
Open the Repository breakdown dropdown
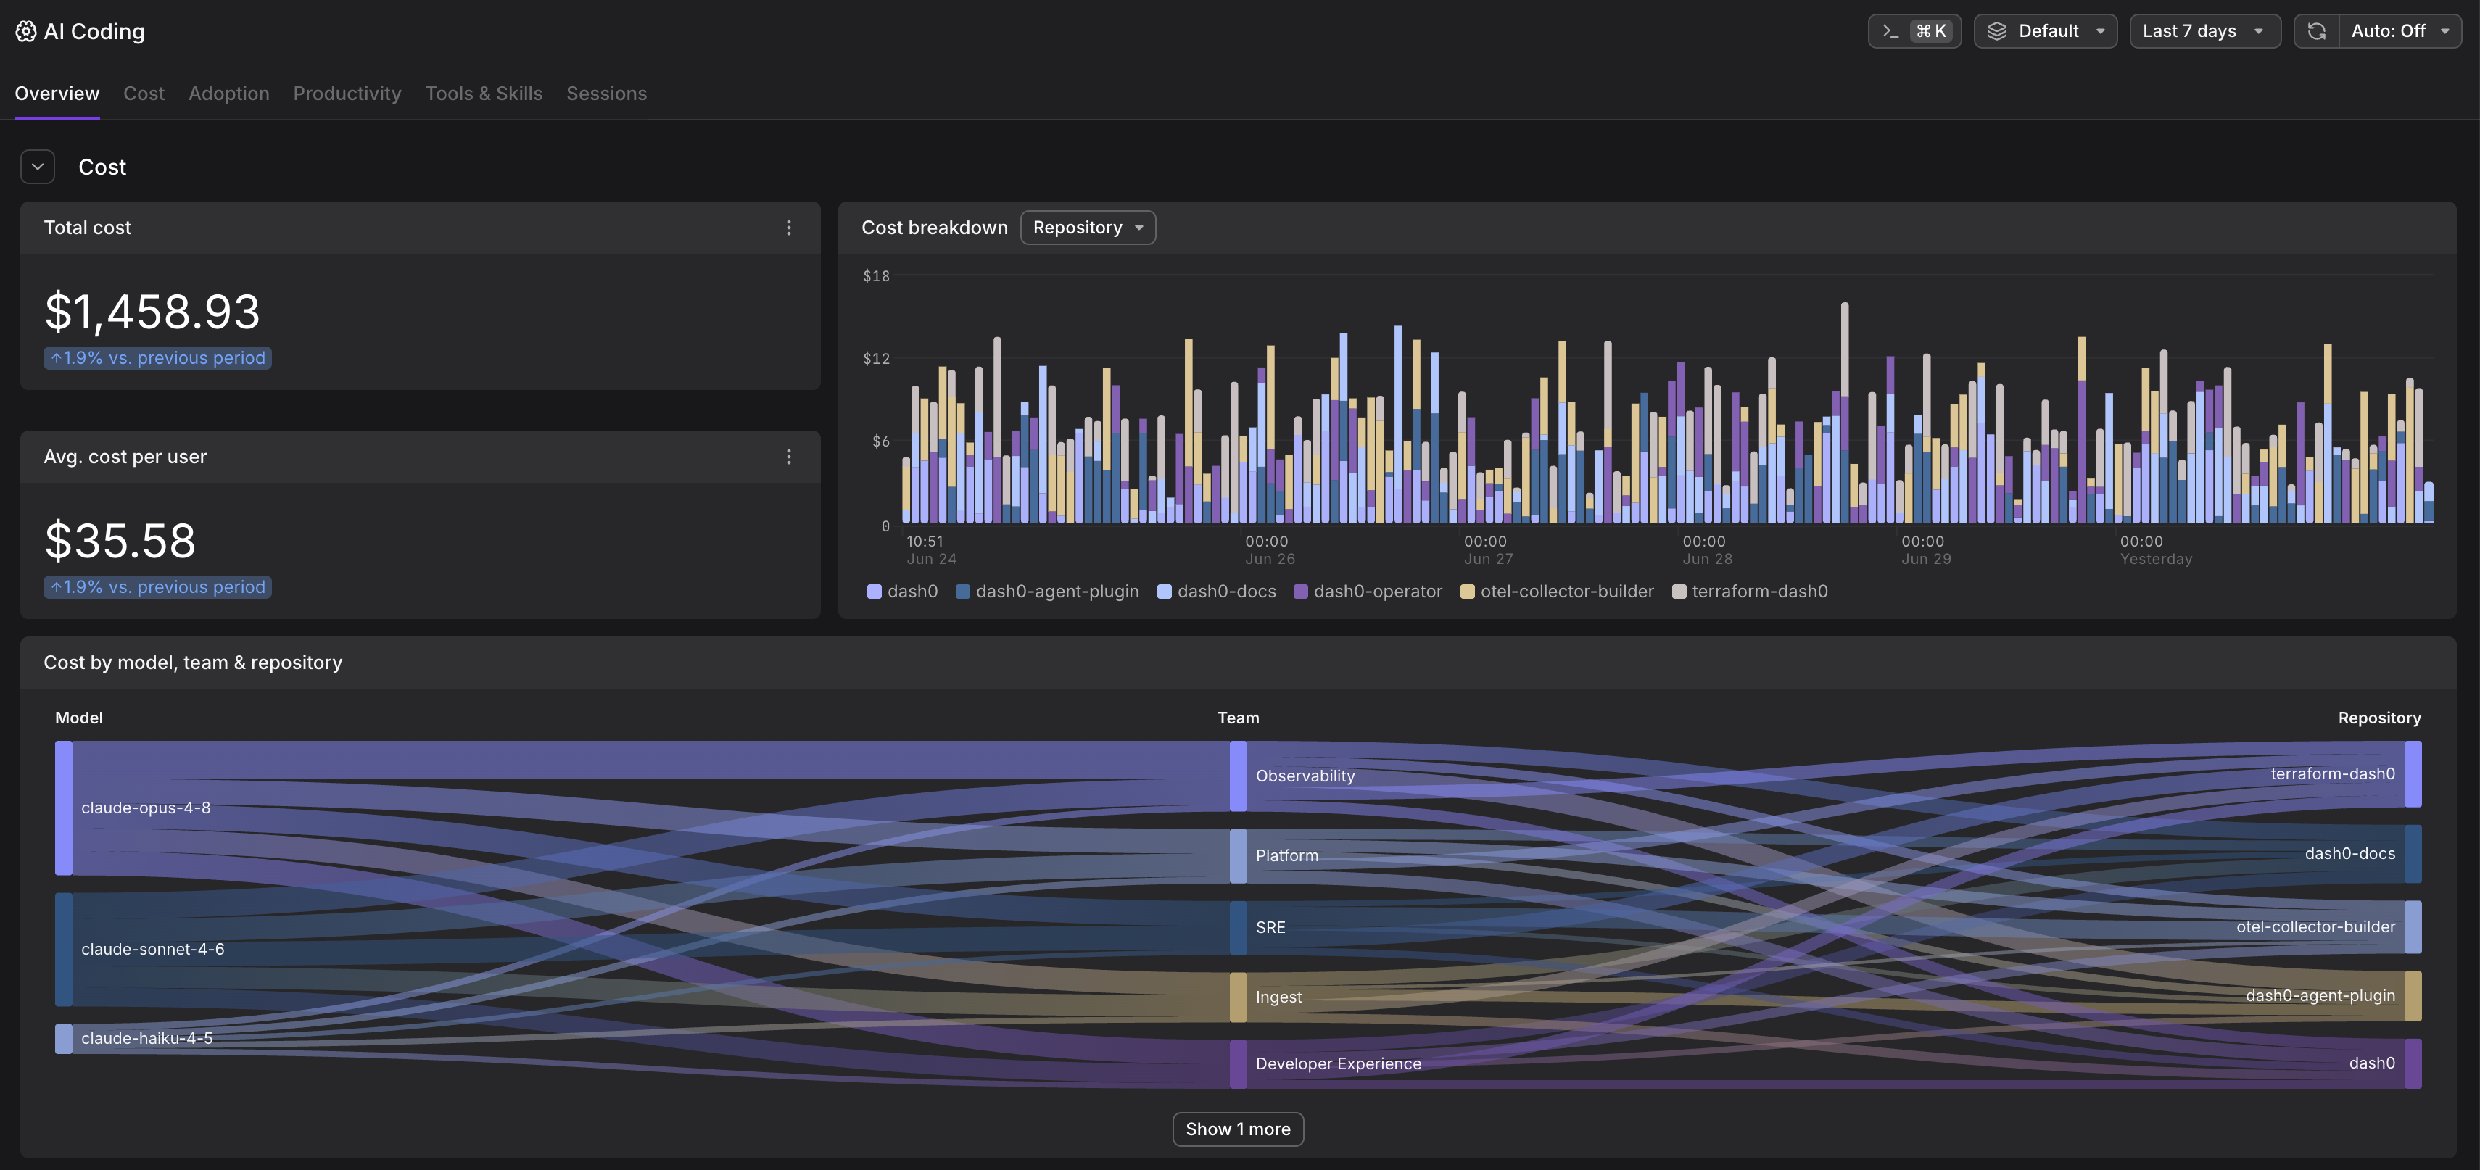click(x=1088, y=228)
